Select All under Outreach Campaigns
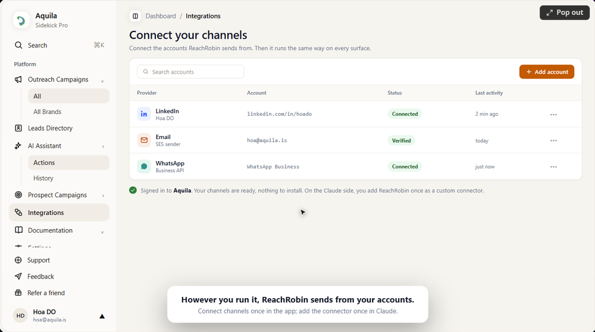 pos(68,96)
